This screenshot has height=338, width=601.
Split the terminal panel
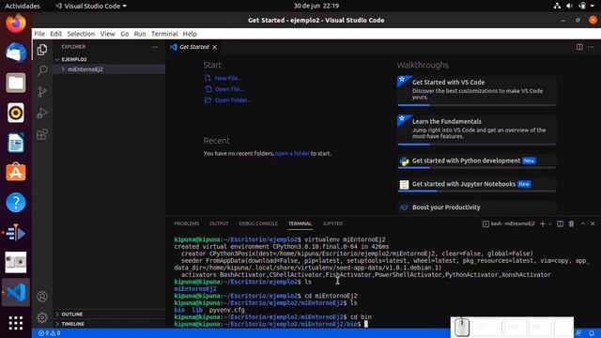pyautogui.click(x=560, y=223)
